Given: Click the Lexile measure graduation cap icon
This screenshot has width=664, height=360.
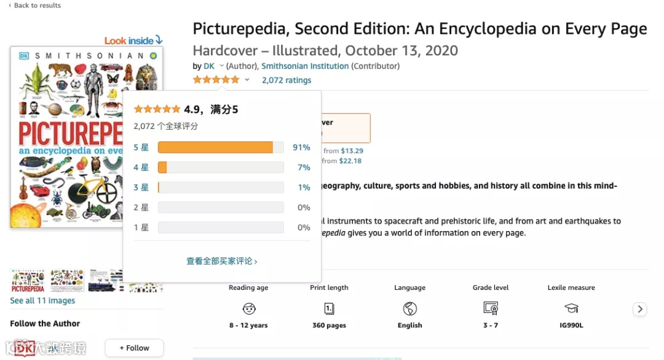Looking at the screenshot, I should coord(571,308).
